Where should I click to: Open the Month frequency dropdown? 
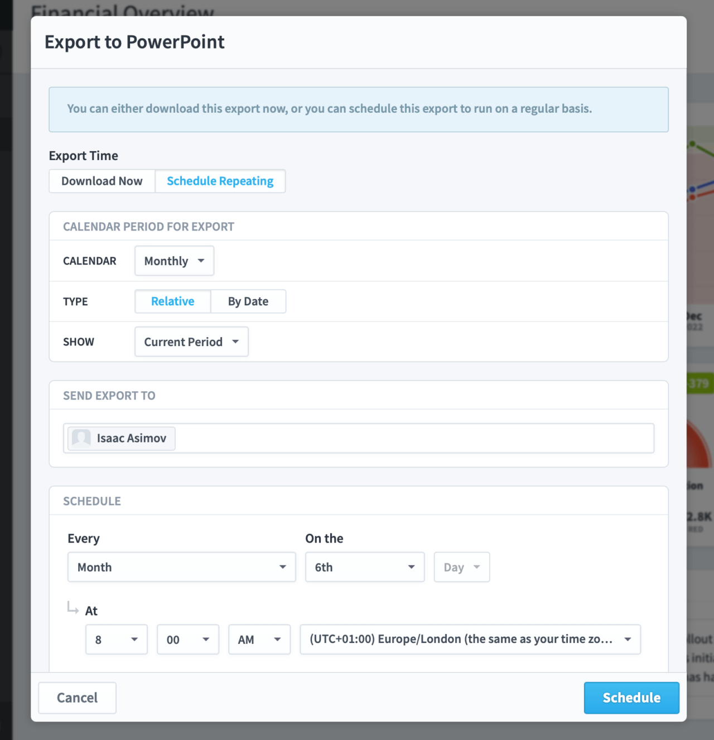pyautogui.click(x=282, y=567)
